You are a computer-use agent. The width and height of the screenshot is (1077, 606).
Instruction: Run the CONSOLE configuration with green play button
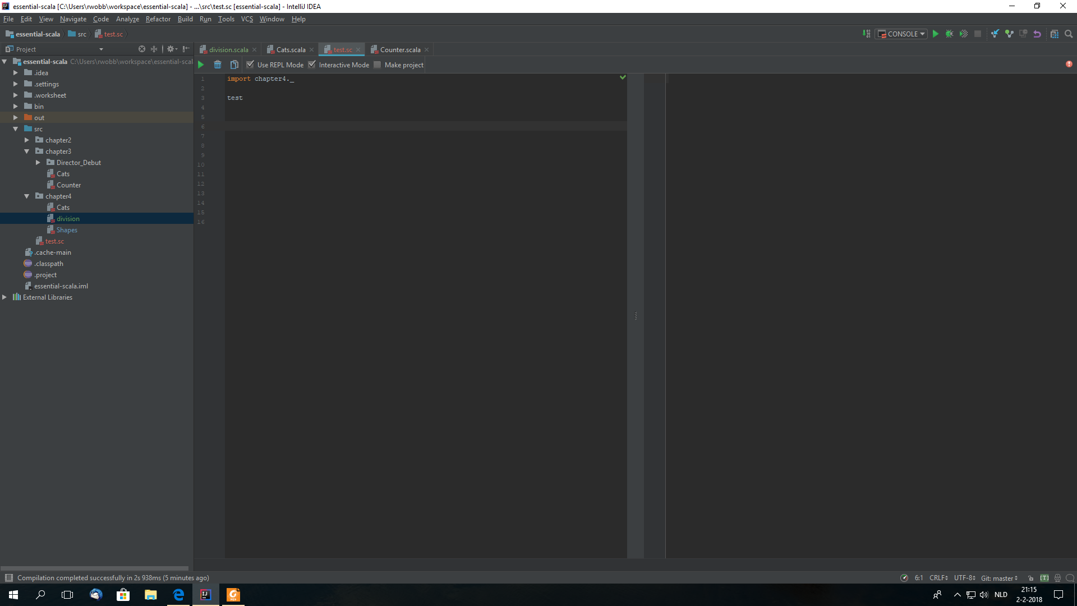coord(936,34)
